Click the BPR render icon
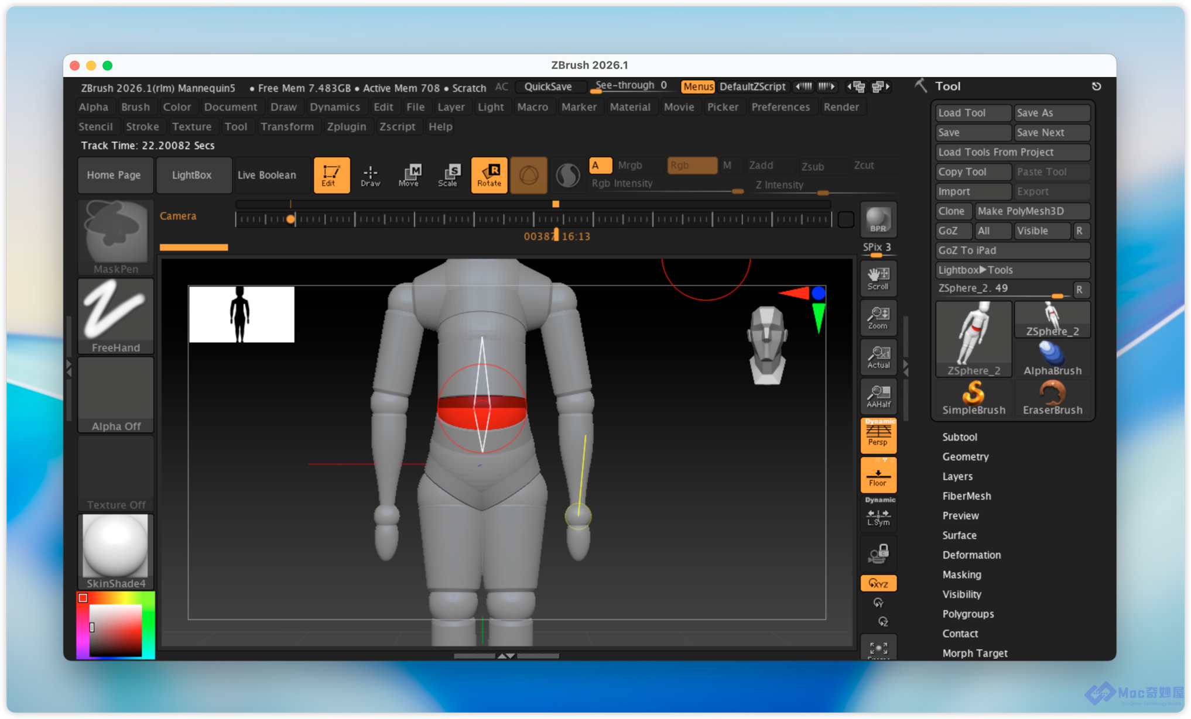1191x719 pixels. (878, 220)
